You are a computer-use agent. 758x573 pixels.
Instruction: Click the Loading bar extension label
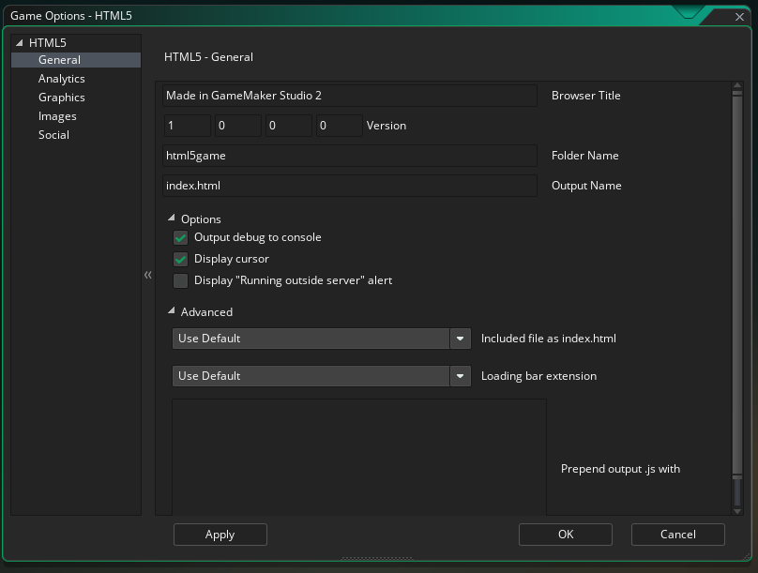point(538,376)
